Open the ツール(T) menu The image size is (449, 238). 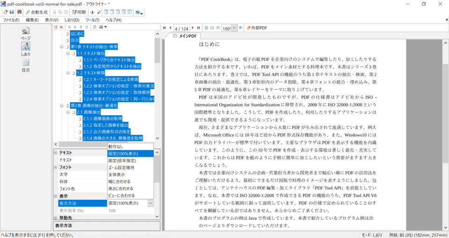coord(92,20)
